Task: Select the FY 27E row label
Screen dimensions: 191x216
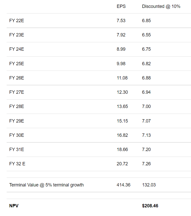Action: [x=17, y=92]
